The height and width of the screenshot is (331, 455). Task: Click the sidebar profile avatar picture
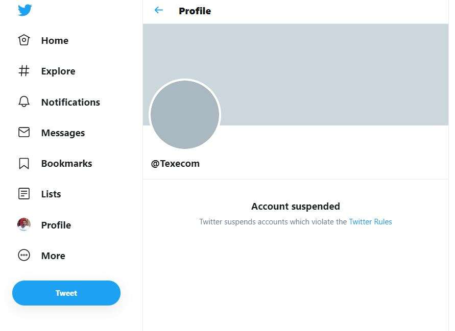pyautogui.click(x=24, y=224)
